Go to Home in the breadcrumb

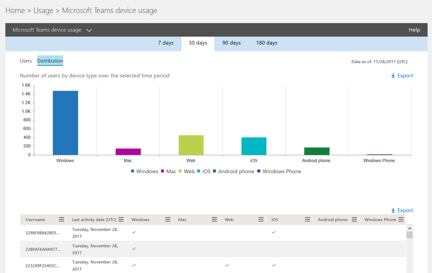click(15, 10)
